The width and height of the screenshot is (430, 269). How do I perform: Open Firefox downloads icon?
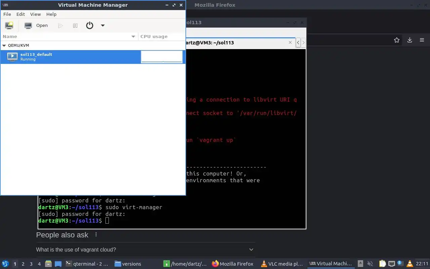[x=410, y=40]
